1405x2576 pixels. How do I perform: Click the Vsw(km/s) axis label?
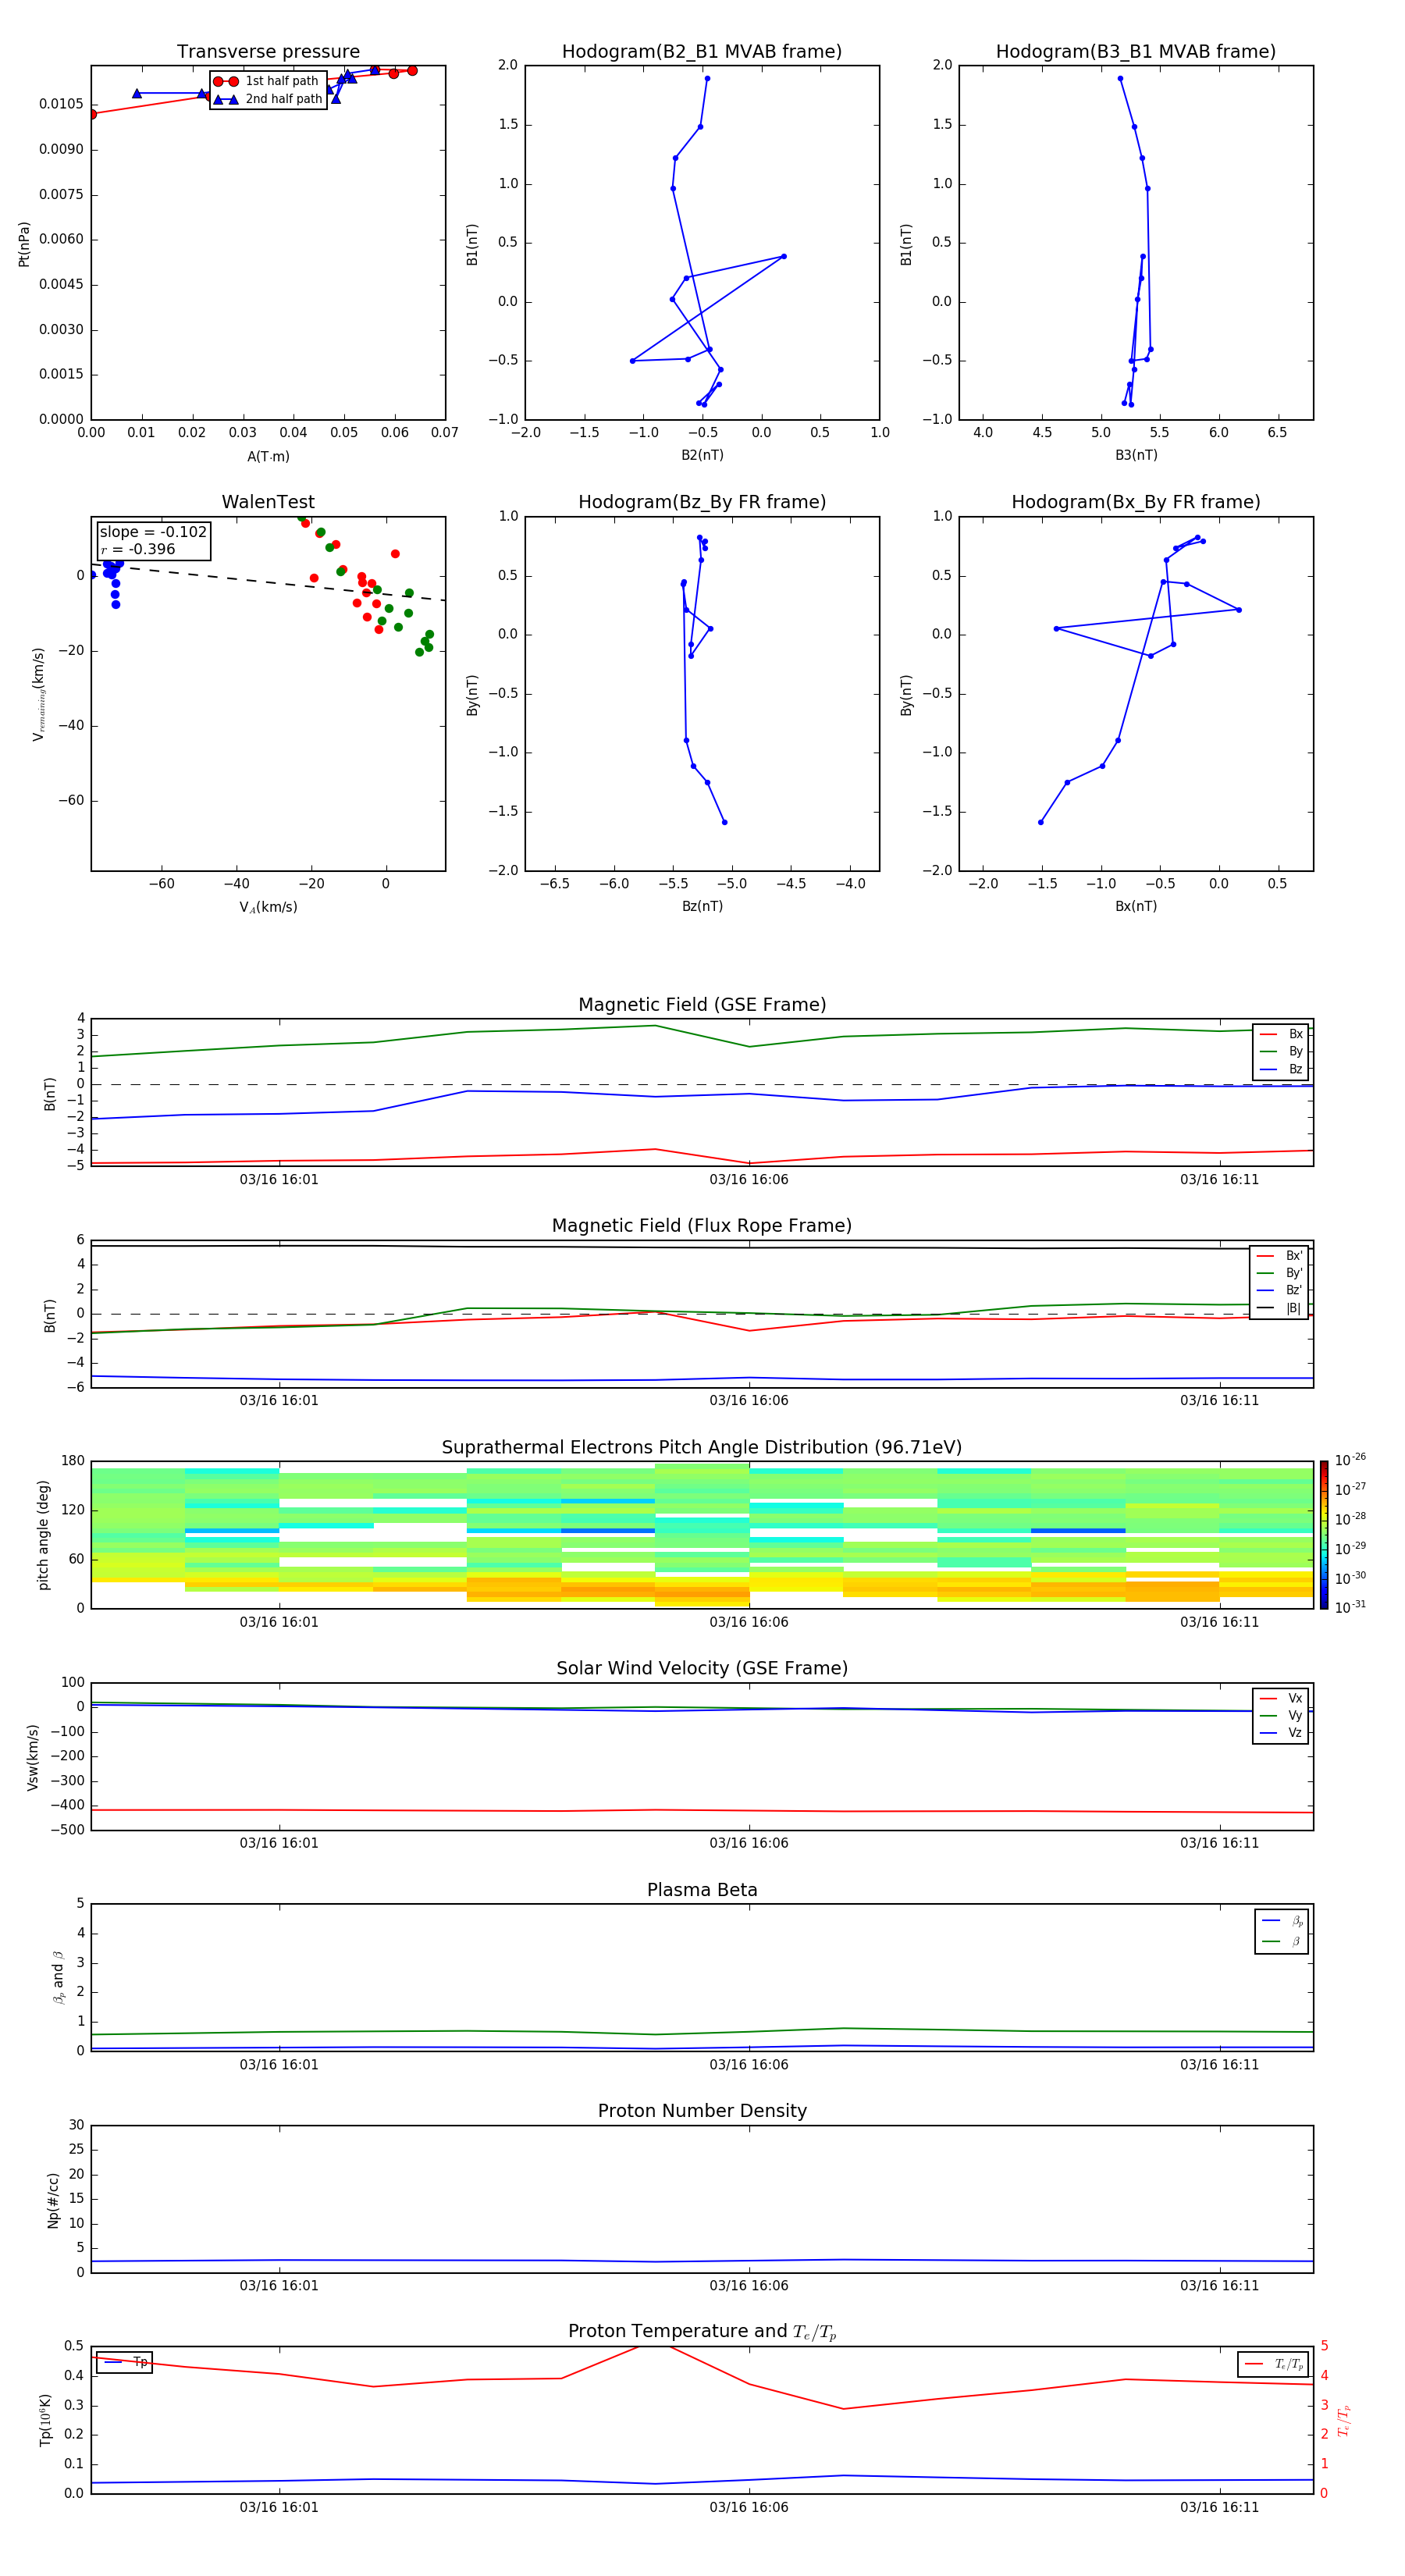coord(33,1757)
